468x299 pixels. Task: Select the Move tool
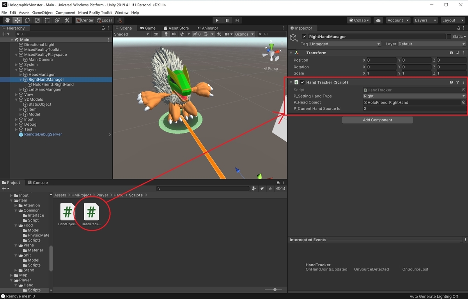click(x=17, y=20)
